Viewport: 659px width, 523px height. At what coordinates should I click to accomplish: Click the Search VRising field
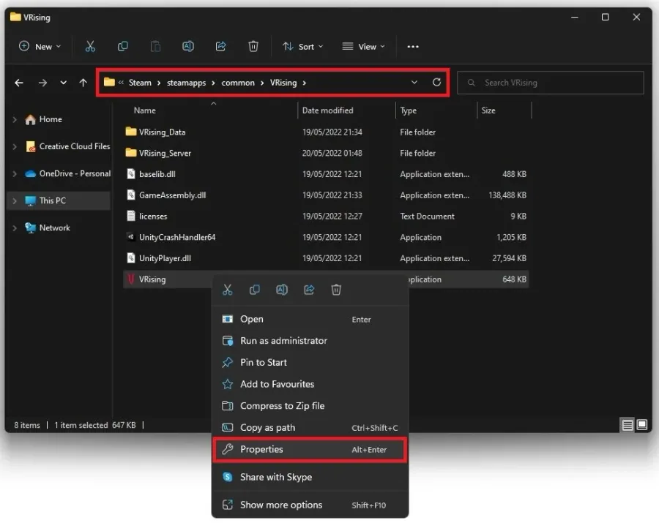pyautogui.click(x=551, y=83)
